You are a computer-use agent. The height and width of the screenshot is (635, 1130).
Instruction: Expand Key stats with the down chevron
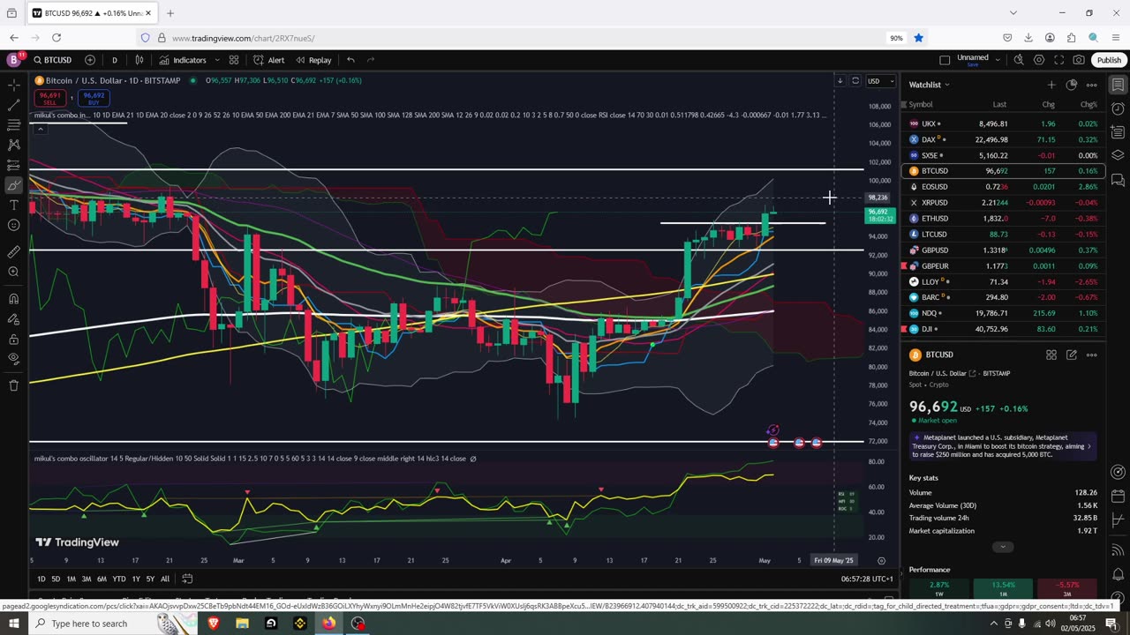point(1002,547)
